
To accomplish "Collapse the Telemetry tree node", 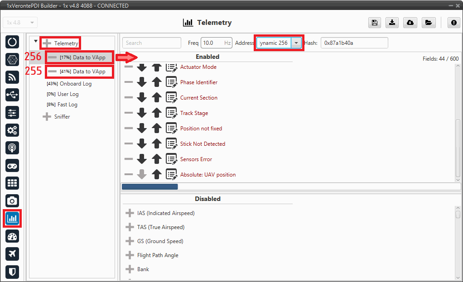I will click(36, 42).
